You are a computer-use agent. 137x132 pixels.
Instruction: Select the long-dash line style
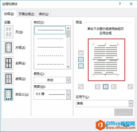coord(50,56)
